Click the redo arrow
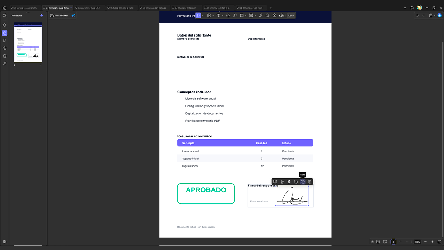This screenshot has width=444, height=250. pos(424,16)
